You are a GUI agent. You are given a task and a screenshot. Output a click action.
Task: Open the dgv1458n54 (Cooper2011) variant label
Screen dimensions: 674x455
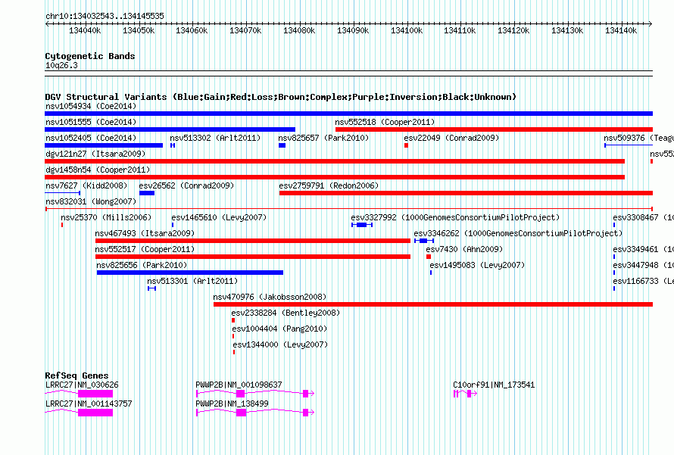tap(98, 170)
